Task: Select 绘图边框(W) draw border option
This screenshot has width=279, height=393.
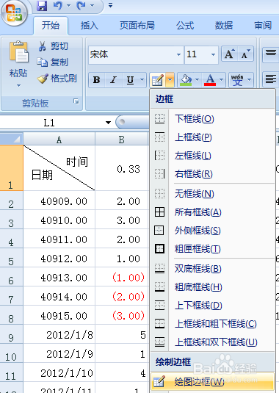Action: point(212,382)
